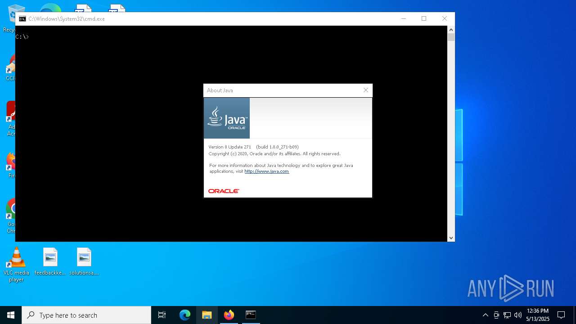
Task: Open the volume tray icon
Action: [x=518, y=315]
